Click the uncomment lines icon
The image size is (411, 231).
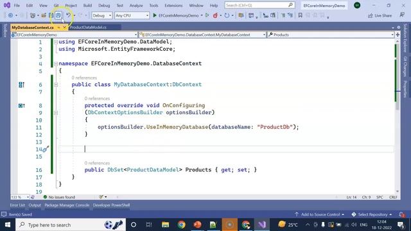click(290, 15)
